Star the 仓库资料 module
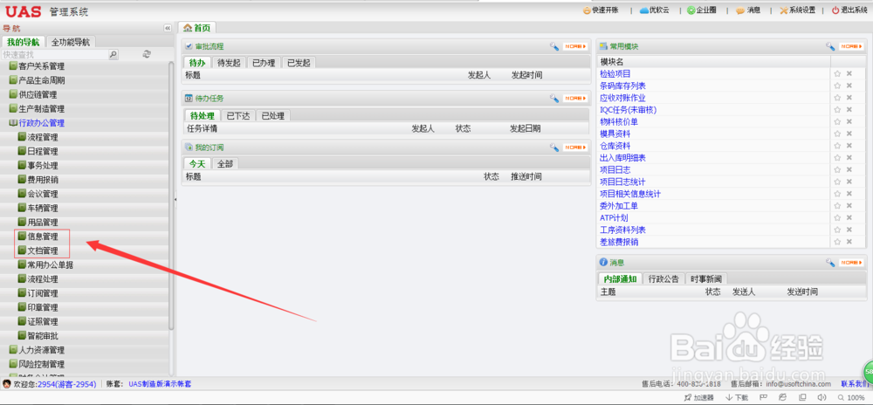The image size is (873, 405). [x=837, y=146]
